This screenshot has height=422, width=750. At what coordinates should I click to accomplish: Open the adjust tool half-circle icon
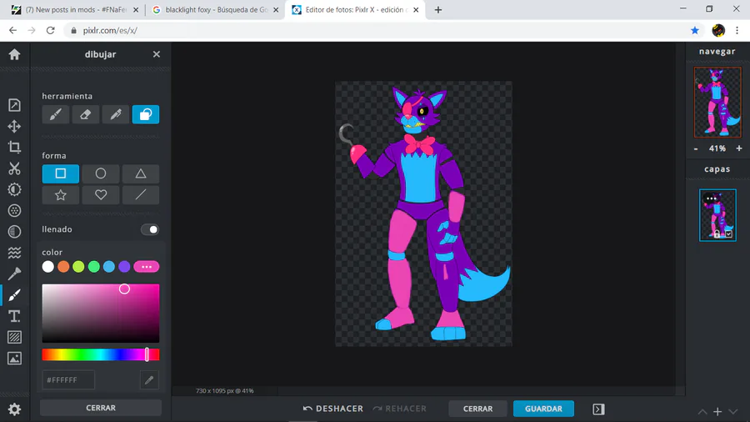click(14, 189)
